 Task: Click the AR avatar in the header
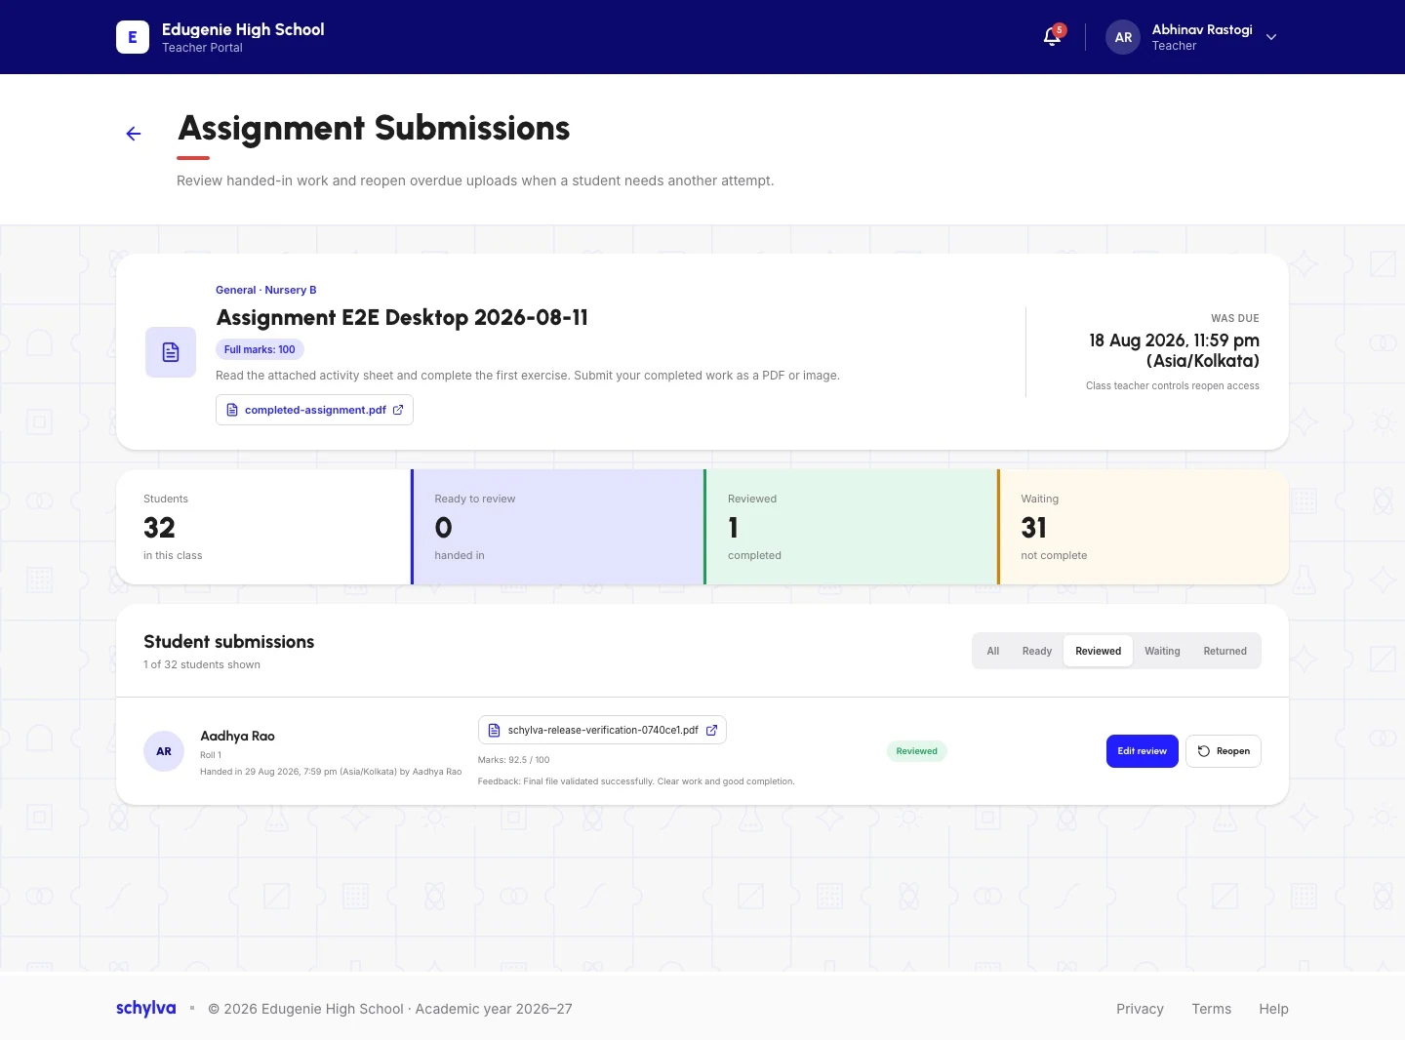(1123, 37)
